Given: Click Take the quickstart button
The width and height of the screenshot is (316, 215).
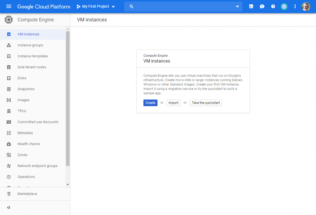Looking at the screenshot, I should (206, 103).
